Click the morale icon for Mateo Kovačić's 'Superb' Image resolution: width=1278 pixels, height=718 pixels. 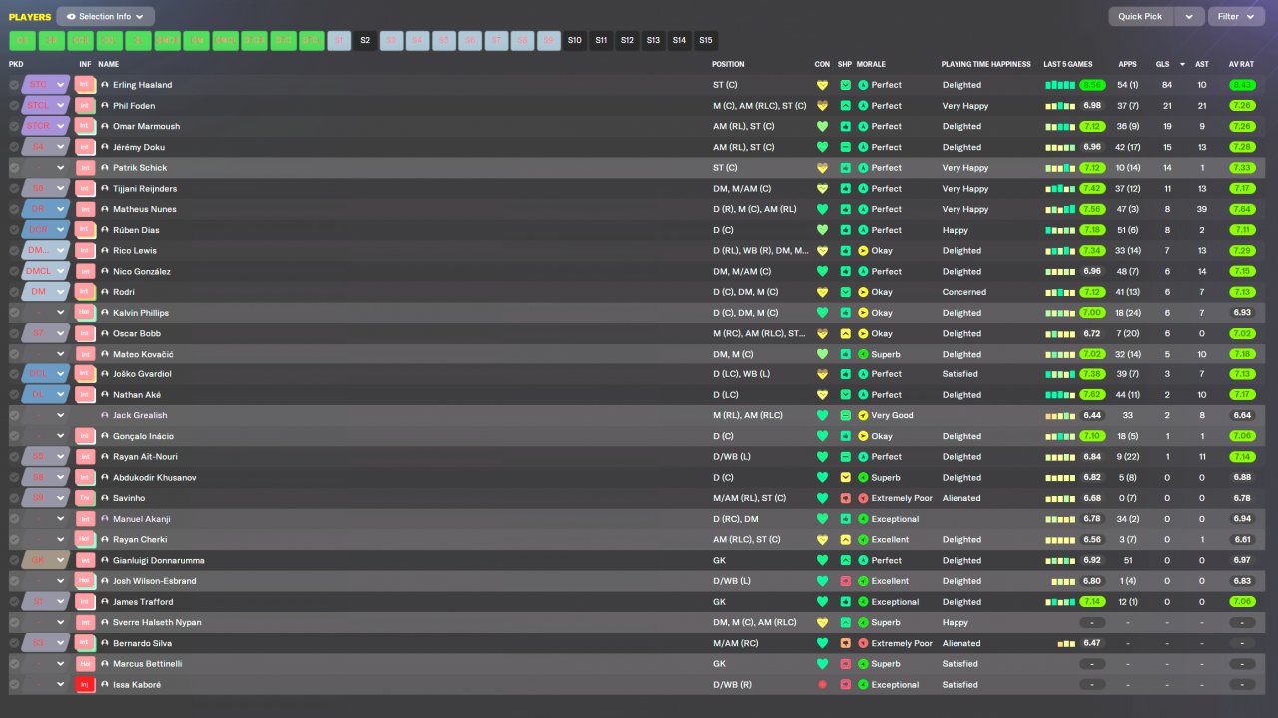point(863,354)
